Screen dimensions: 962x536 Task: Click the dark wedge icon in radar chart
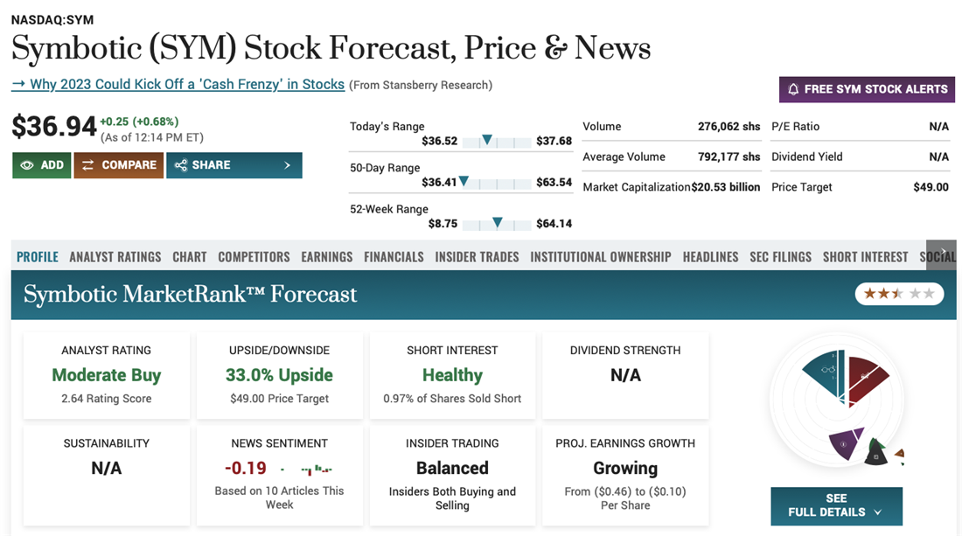point(875,456)
